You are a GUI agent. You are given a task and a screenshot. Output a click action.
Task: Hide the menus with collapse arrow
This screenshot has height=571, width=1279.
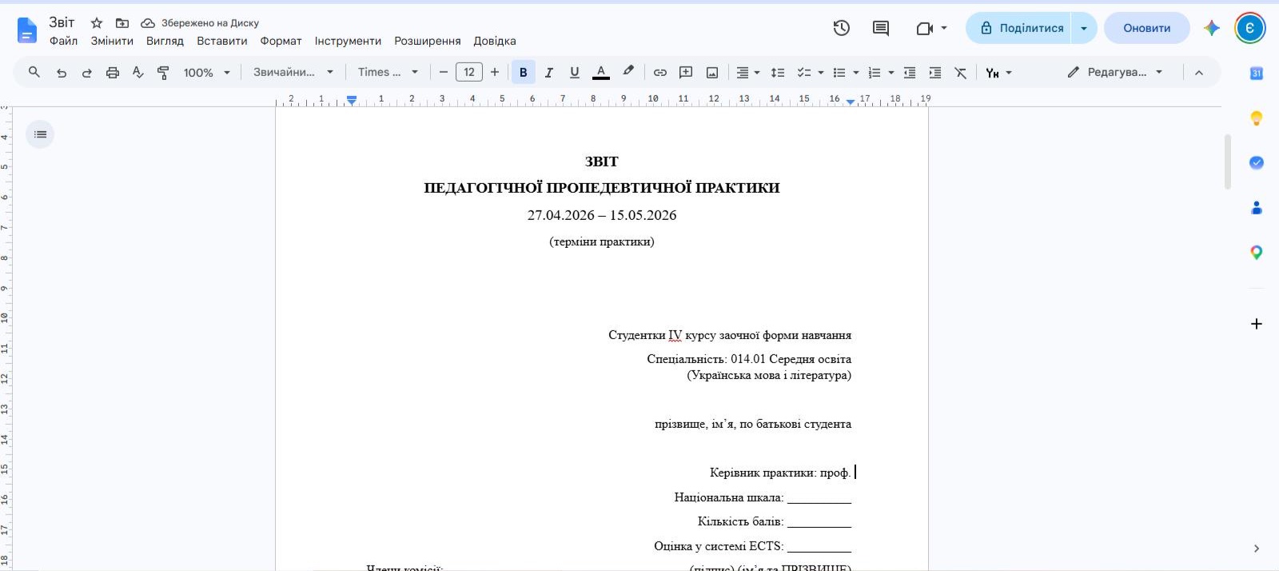tap(1199, 72)
